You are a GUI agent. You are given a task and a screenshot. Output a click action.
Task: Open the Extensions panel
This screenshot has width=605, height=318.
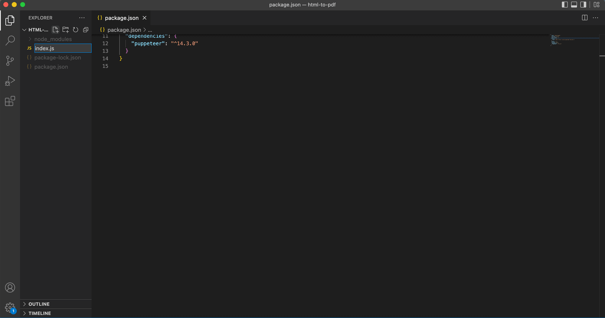tap(10, 101)
